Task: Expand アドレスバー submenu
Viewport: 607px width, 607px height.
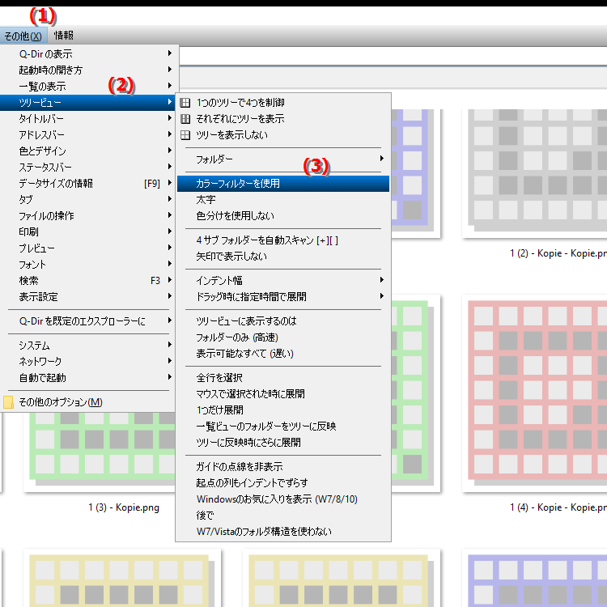Action: pos(87,135)
